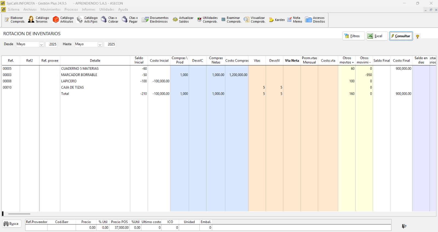This screenshot has height=232, width=438.
Task: Open the Kardex tool
Action: (272, 20)
